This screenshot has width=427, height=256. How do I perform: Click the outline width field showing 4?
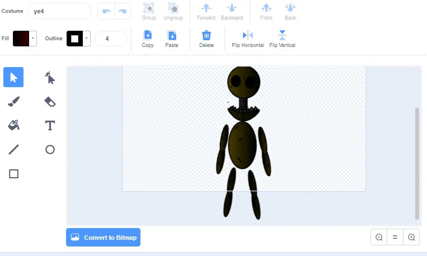(x=111, y=39)
